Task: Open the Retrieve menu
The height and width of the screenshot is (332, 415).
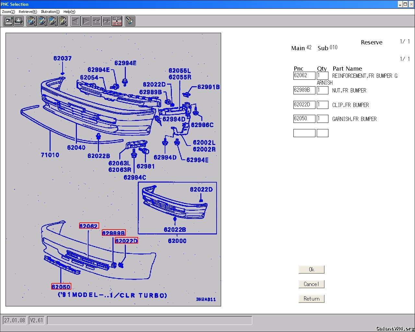Action: coord(28,12)
